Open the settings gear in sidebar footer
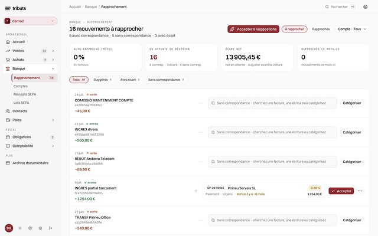Image resolution: width=378 pixels, height=236 pixels. tap(40, 228)
